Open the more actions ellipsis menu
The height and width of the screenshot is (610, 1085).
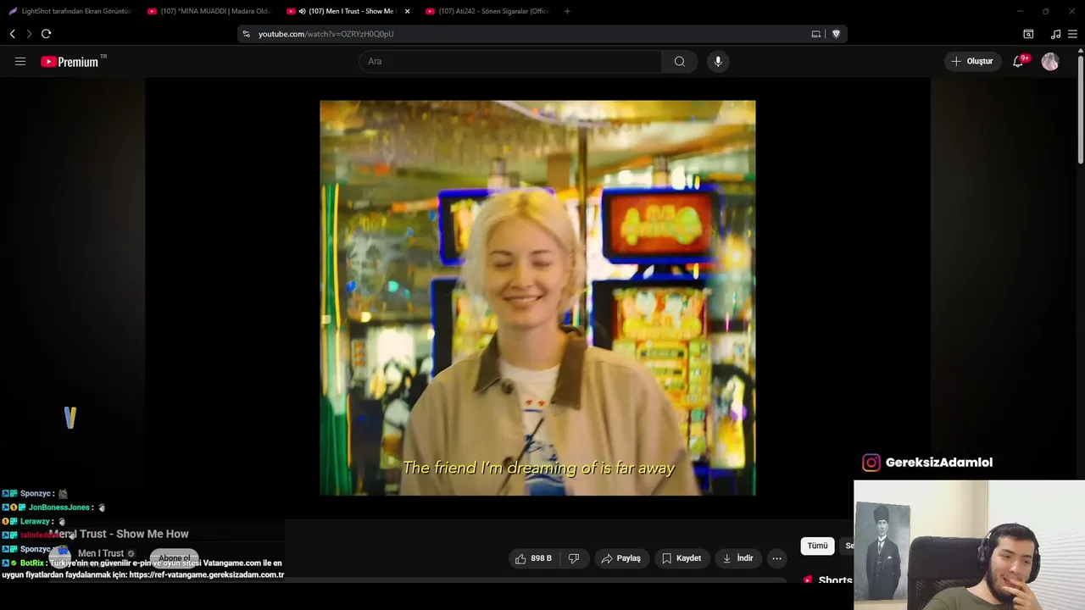776,558
